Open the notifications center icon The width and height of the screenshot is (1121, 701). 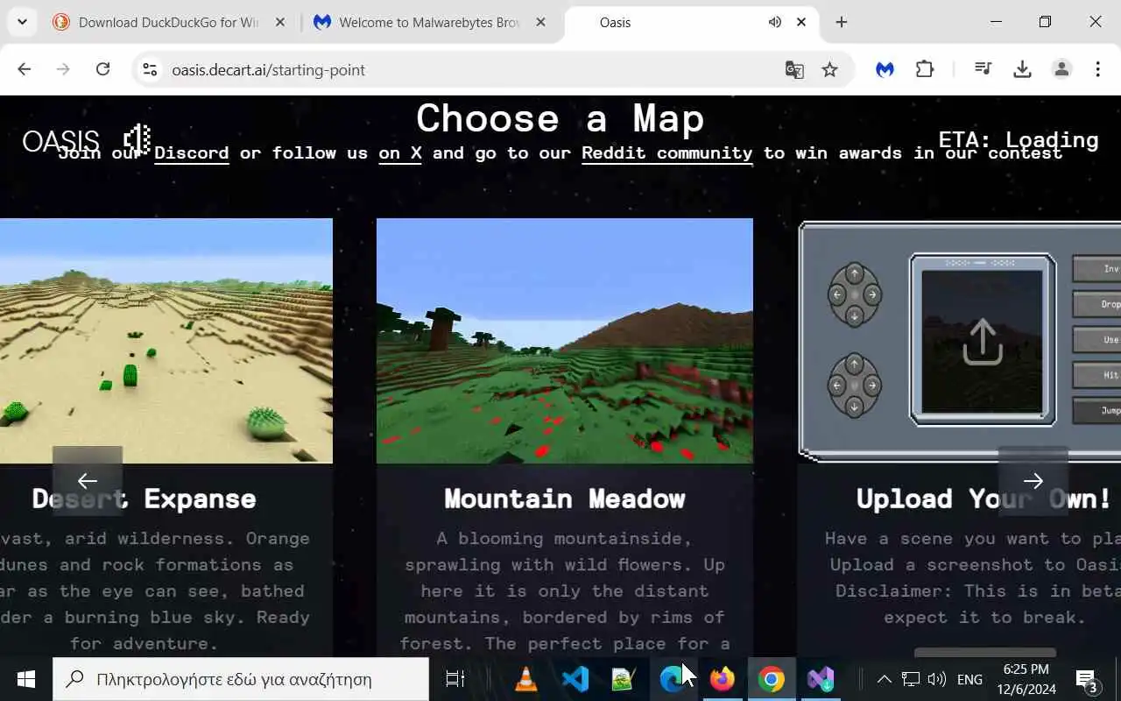point(1087,679)
